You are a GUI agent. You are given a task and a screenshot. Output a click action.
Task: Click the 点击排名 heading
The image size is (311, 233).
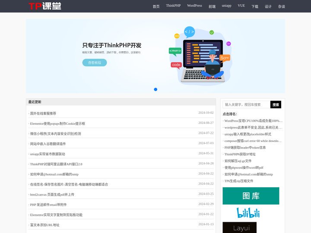click(x=230, y=114)
